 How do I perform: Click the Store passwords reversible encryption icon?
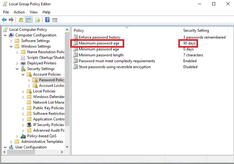point(76,67)
